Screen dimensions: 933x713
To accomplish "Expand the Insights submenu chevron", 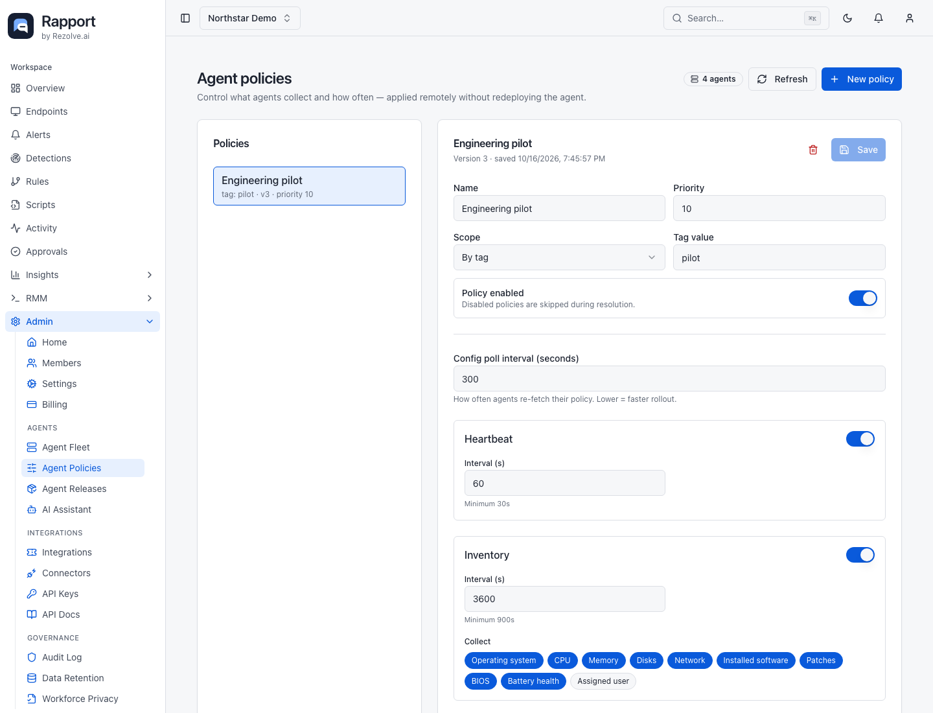I will pos(150,275).
